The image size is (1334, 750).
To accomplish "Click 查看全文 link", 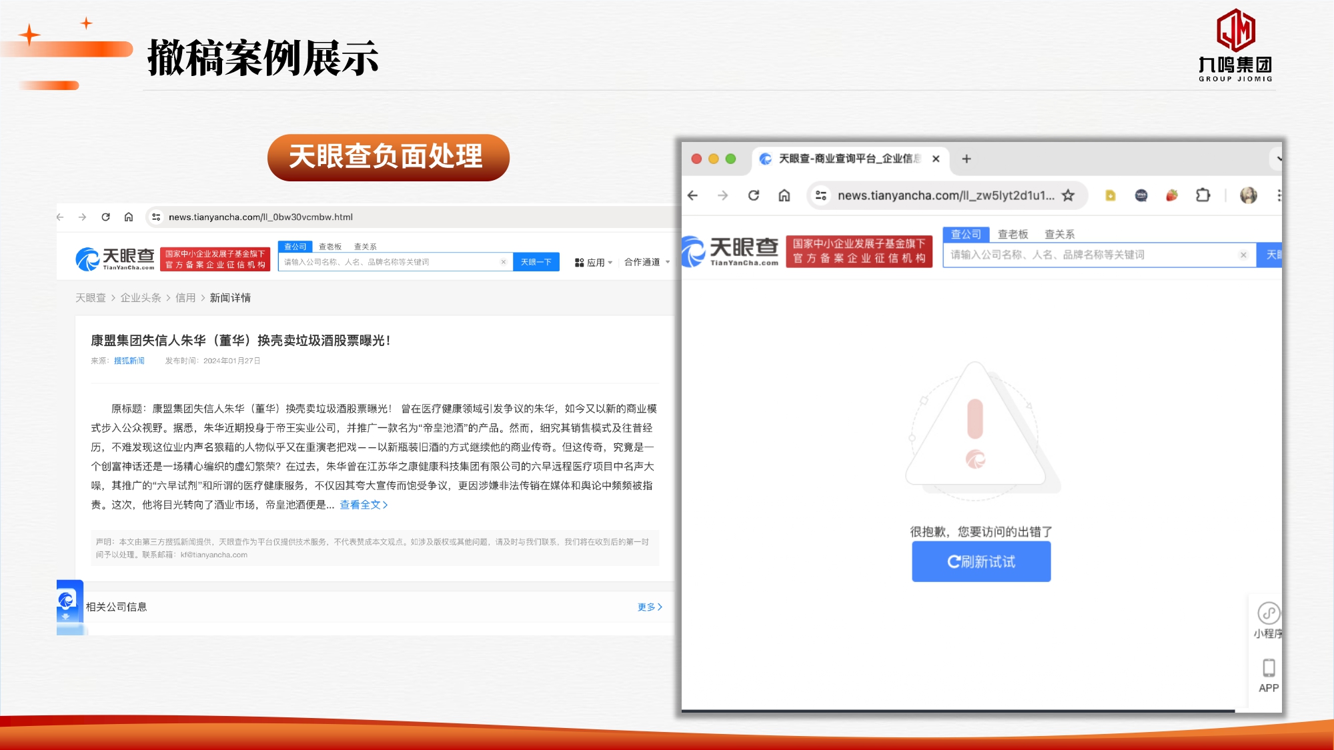I will click(x=364, y=505).
